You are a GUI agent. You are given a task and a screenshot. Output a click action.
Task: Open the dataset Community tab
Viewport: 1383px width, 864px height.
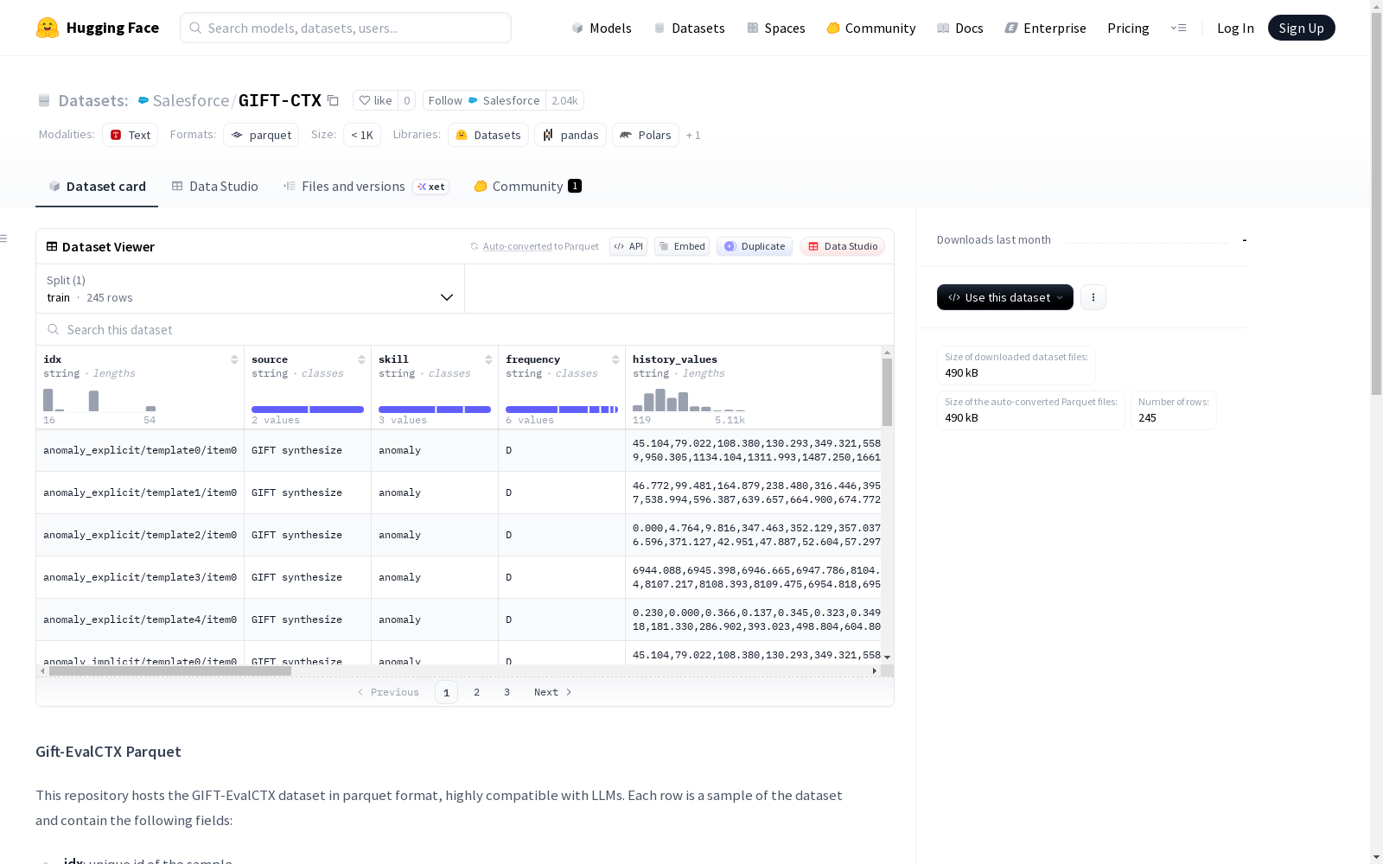(527, 187)
